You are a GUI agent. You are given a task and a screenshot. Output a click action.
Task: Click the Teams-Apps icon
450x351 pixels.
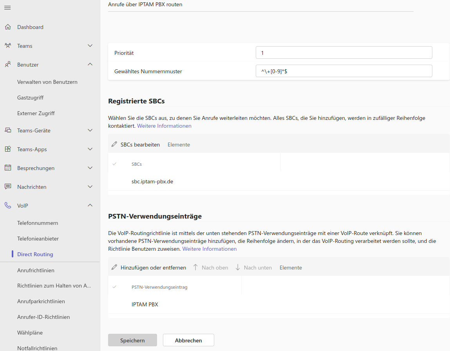pos(8,149)
